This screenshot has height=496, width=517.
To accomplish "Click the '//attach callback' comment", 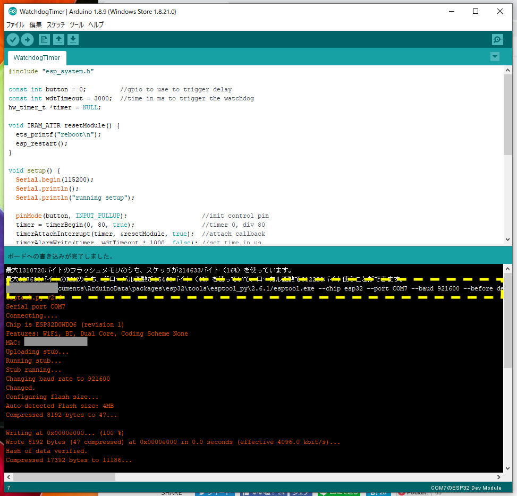I will [233, 234].
